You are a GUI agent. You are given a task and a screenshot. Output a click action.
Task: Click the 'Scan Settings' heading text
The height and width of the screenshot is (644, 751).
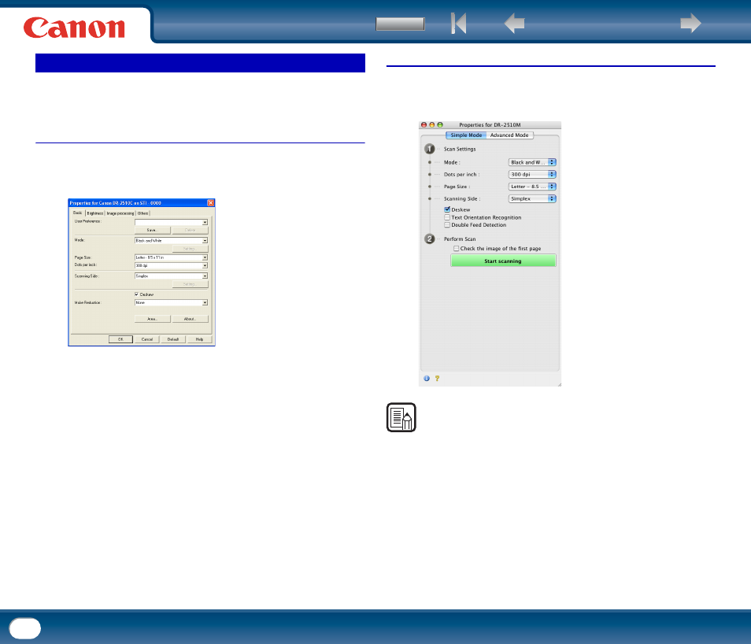[x=460, y=149]
